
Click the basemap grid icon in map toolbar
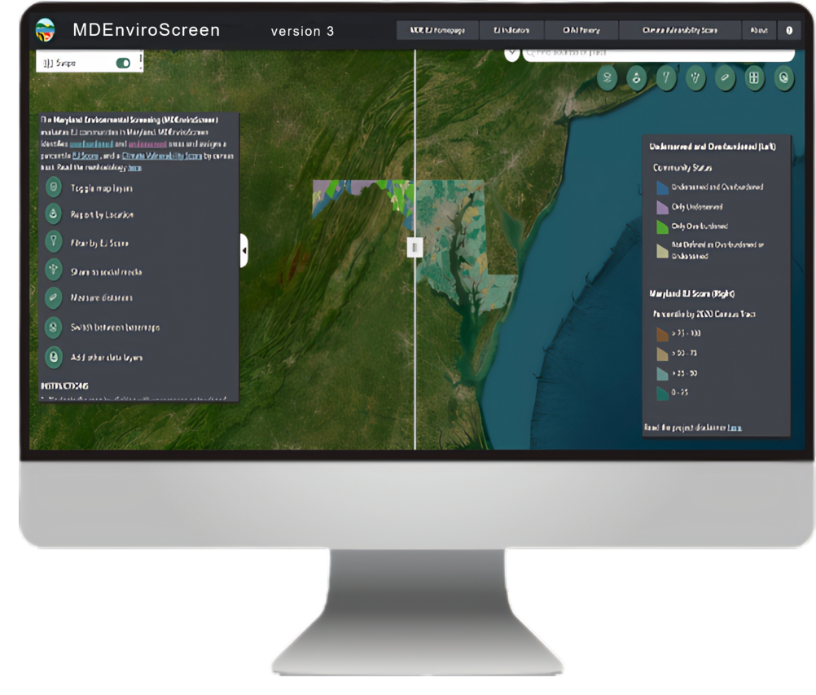pyautogui.click(x=754, y=78)
